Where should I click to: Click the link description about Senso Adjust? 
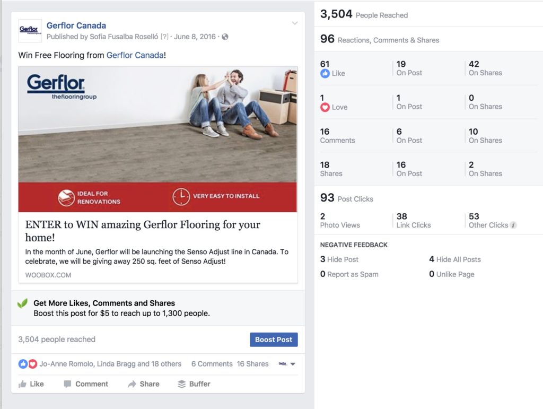(x=156, y=257)
